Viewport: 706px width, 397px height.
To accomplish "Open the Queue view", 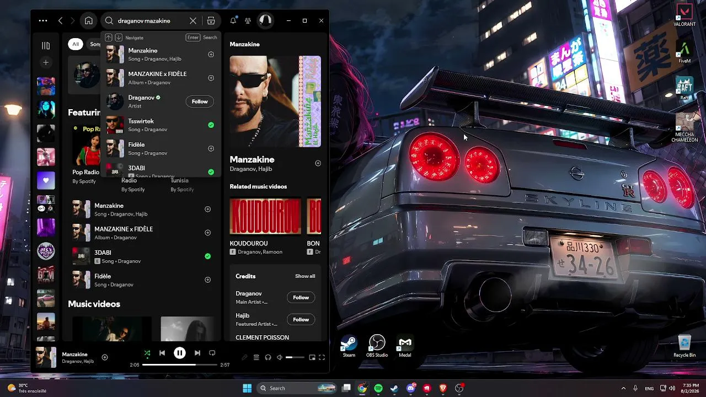I will coord(256,357).
